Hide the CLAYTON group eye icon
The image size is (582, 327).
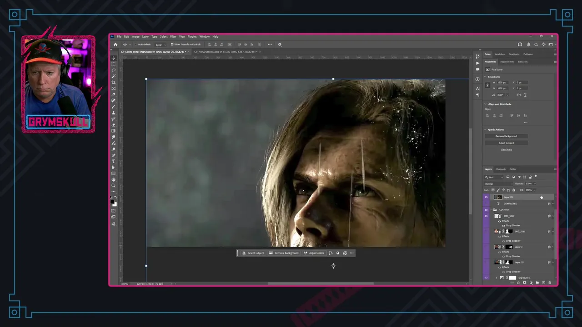tap(486, 210)
